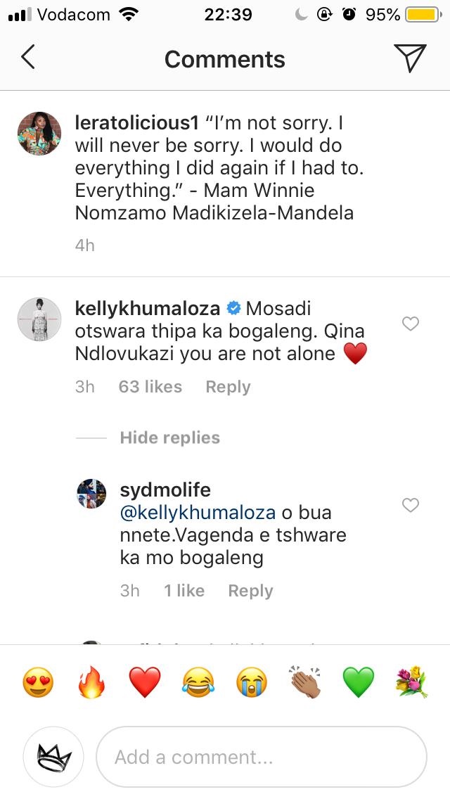Insert green heart emoji

click(359, 683)
